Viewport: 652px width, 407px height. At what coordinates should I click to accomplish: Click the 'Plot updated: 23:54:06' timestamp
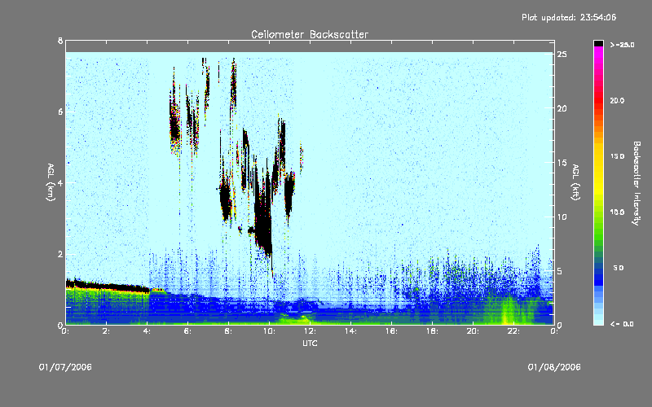[569, 17]
